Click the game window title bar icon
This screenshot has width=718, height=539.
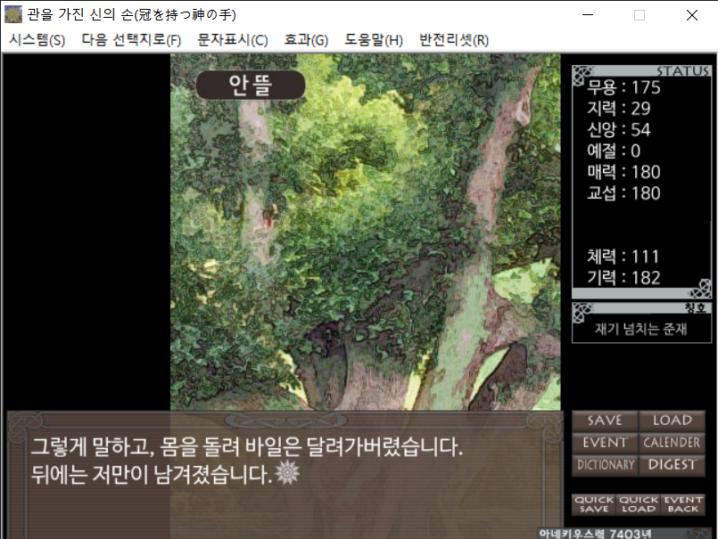tap(12, 14)
